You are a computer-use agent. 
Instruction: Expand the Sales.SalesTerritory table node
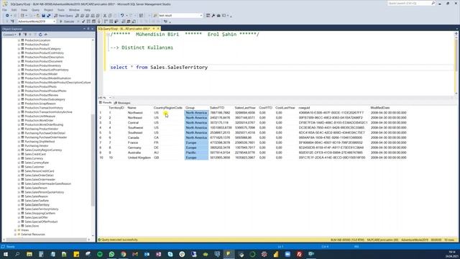click(x=19, y=204)
